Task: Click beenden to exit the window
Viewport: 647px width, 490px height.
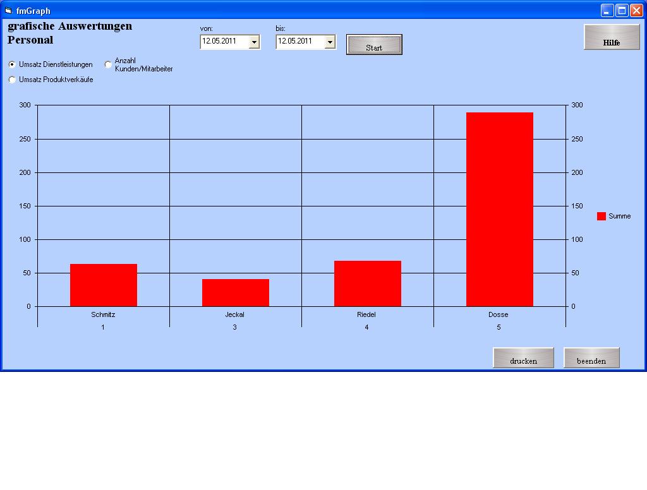Action: [591, 358]
